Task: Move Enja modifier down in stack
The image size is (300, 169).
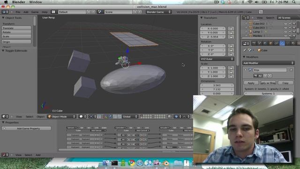Action: [270, 76]
